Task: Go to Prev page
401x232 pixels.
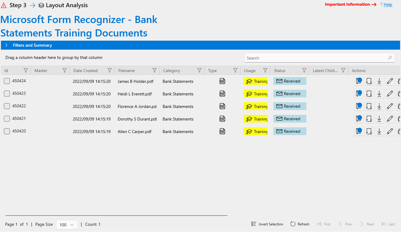Action: tap(345, 224)
